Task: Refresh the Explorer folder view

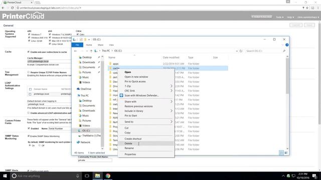Action: [x=241, y=51]
